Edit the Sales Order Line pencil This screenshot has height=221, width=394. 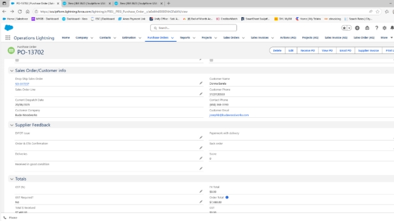201,94
